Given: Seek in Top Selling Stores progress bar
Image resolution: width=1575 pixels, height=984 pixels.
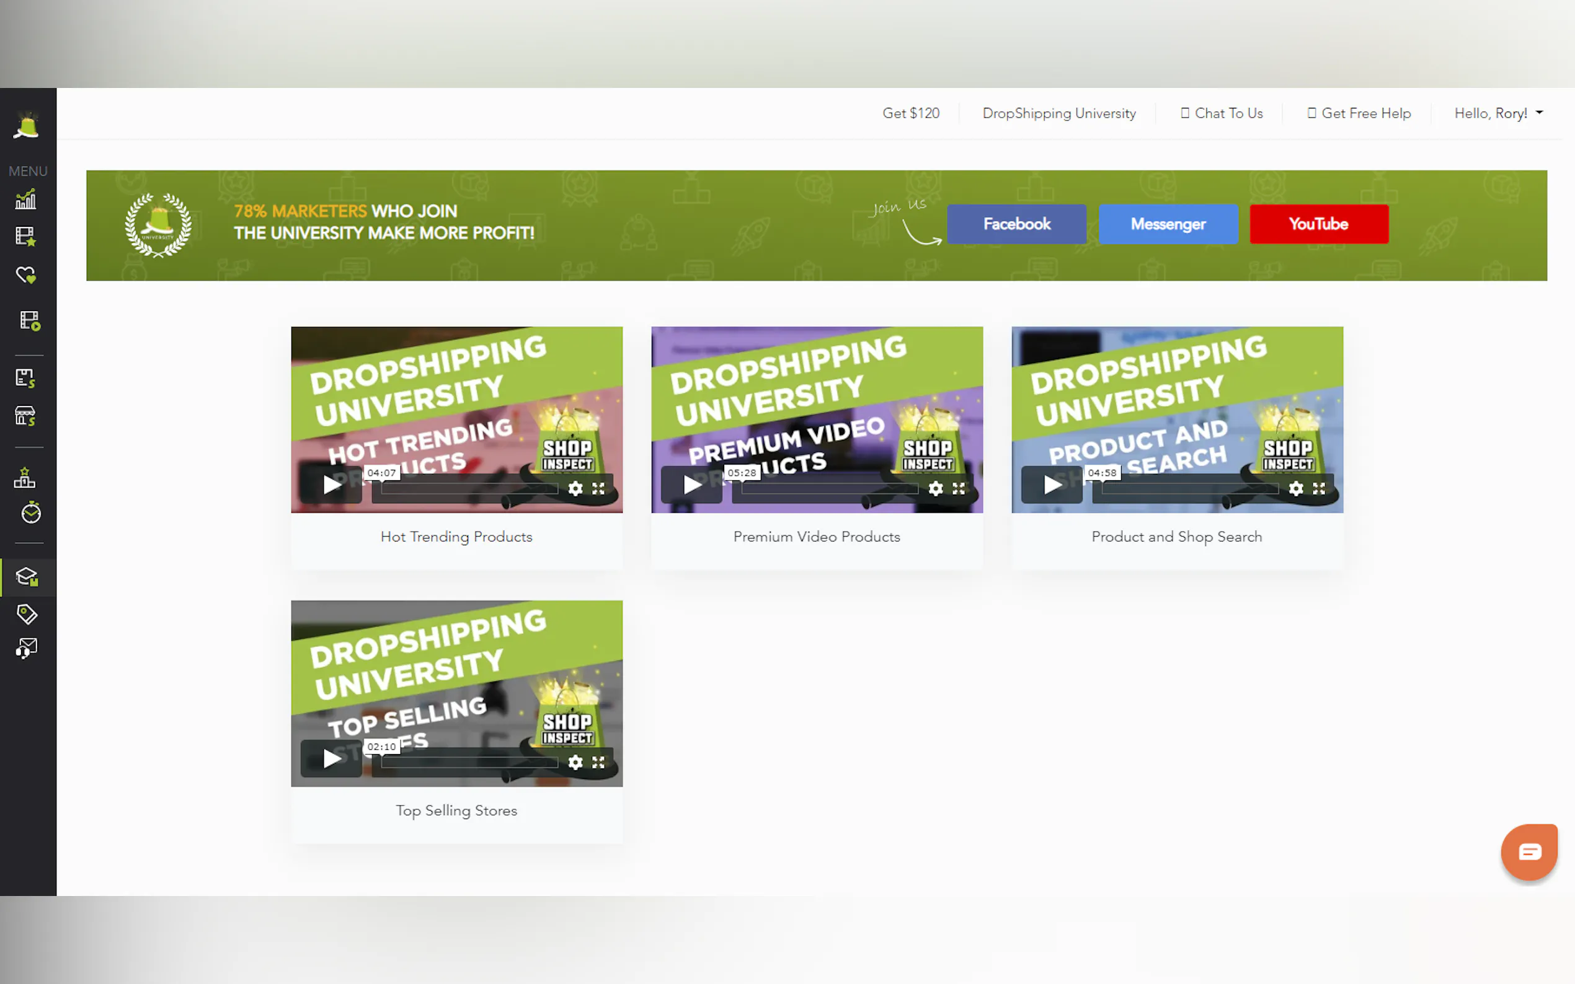Looking at the screenshot, I should (x=469, y=763).
